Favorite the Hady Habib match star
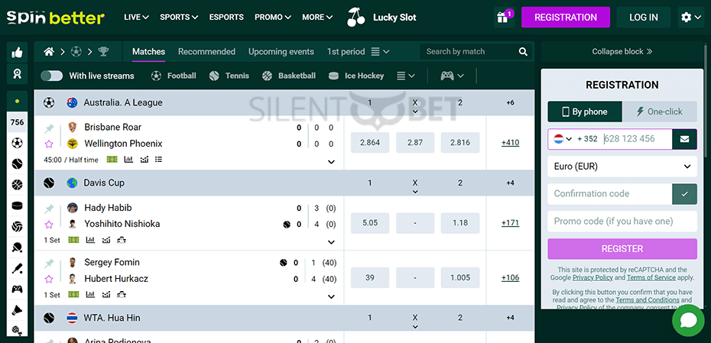The height and width of the screenshot is (343, 711). [x=49, y=225]
